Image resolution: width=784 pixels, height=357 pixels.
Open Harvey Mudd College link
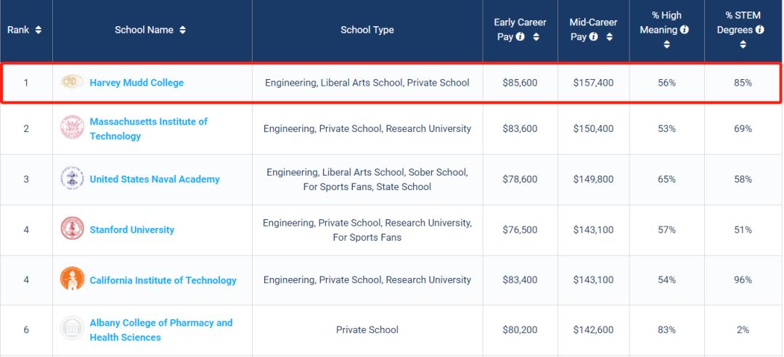pos(136,83)
